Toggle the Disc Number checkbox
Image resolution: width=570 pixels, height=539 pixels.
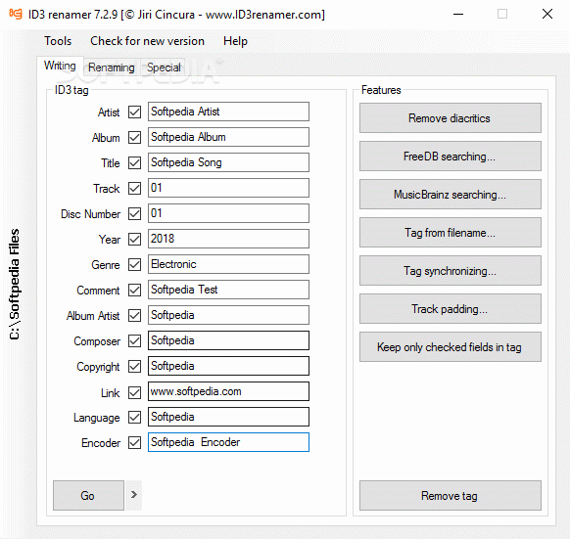(134, 213)
